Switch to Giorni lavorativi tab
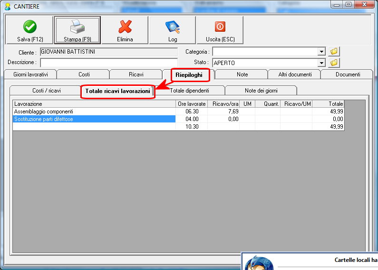The width and height of the screenshot is (378, 270). [x=30, y=74]
